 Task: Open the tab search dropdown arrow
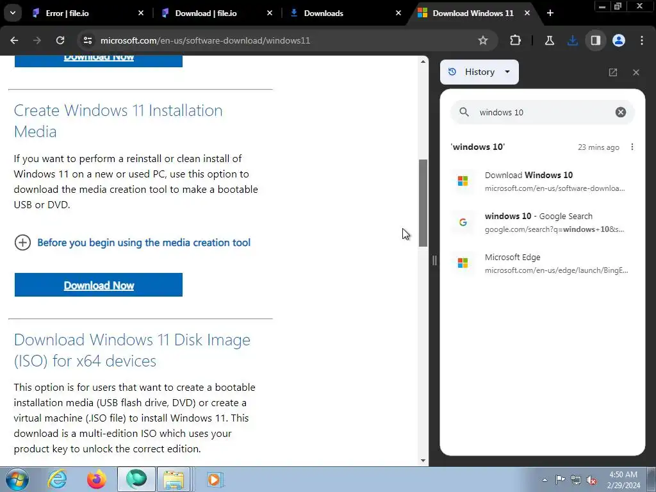tap(13, 13)
